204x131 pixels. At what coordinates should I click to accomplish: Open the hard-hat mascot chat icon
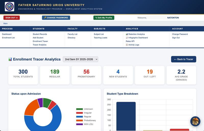pos(195,121)
